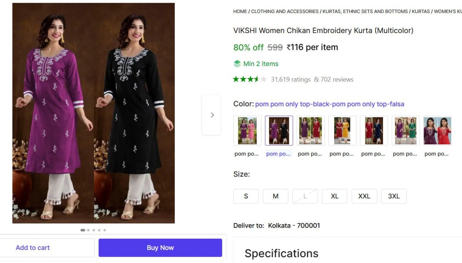Go to Clothing and Accessories breadcrumb
This screenshot has height=263, width=462.
[x=285, y=12]
